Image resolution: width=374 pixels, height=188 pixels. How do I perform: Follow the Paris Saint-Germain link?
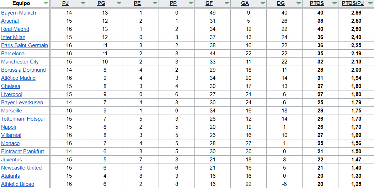[x=25, y=45]
